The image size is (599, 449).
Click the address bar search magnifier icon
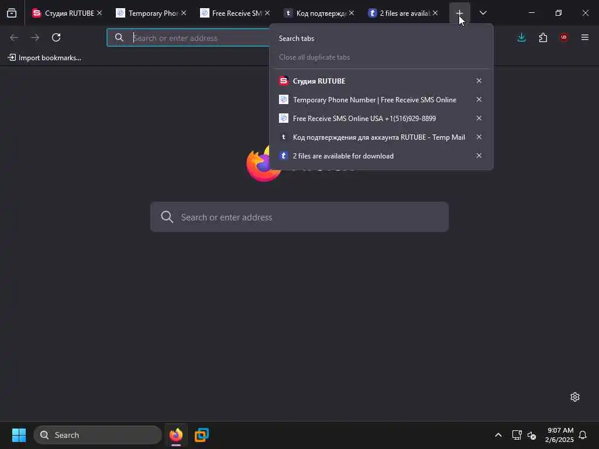click(119, 37)
